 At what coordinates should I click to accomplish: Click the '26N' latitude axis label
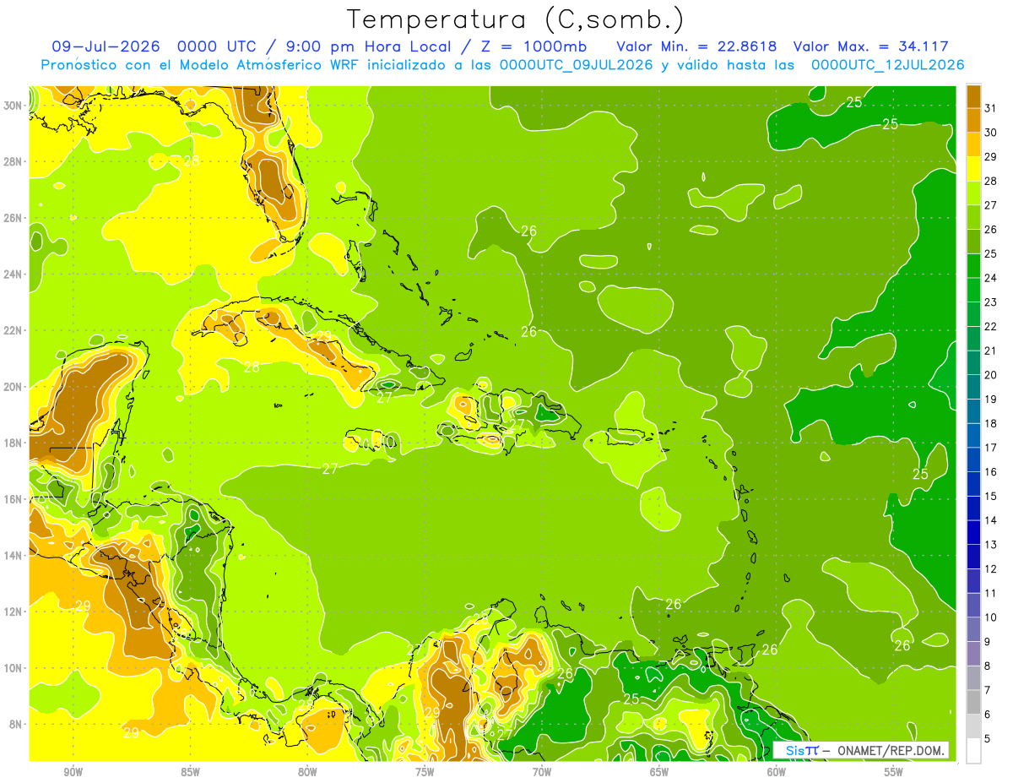click(13, 218)
